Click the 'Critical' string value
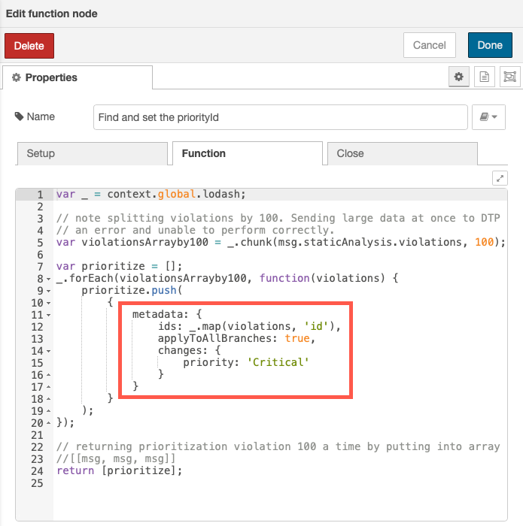The height and width of the screenshot is (526, 523). [x=278, y=362]
